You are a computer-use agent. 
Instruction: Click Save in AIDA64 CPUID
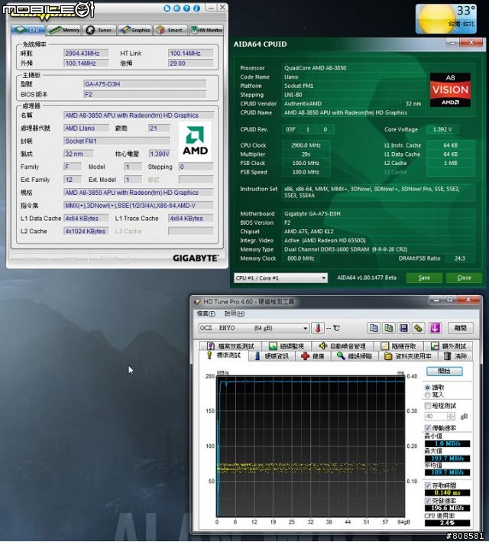(x=424, y=277)
